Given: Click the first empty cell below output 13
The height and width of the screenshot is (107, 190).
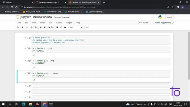Looking at the screenshot, I should pyautogui.click(x=101, y=86).
